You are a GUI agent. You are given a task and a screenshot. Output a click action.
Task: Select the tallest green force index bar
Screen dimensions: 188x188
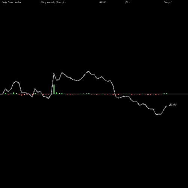tap(54, 89)
